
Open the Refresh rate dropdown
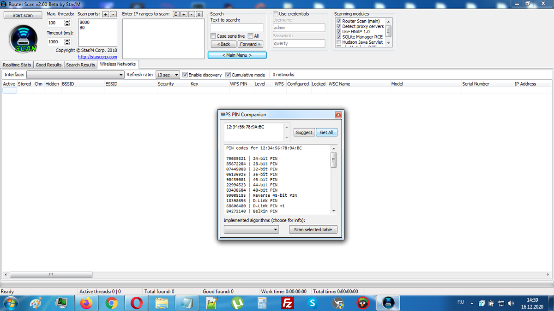pos(168,75)
